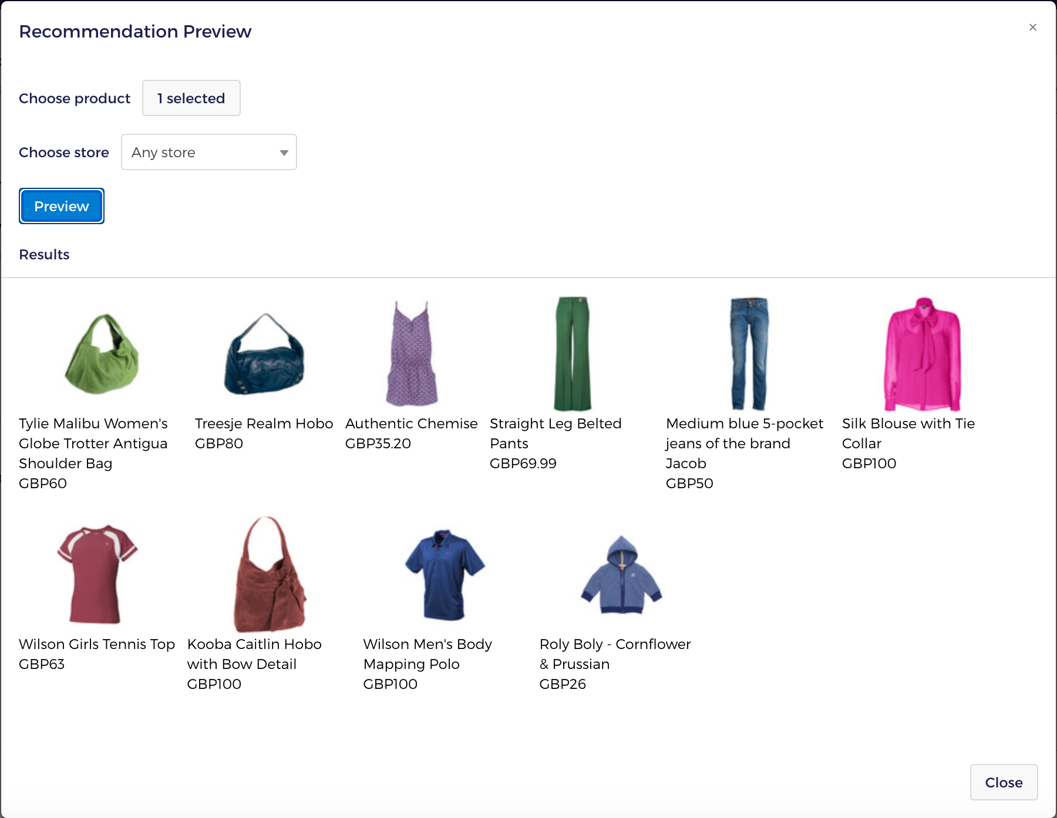The image size is (1057, 818).
Task: Click the 'Authentic Chemise' product title
Action: pos(411,423)
